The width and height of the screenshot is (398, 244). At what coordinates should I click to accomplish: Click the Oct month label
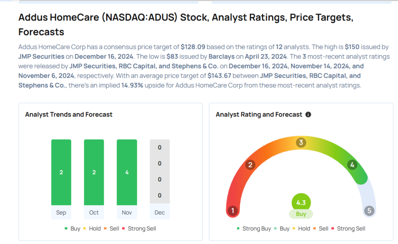tap(94, 213)
